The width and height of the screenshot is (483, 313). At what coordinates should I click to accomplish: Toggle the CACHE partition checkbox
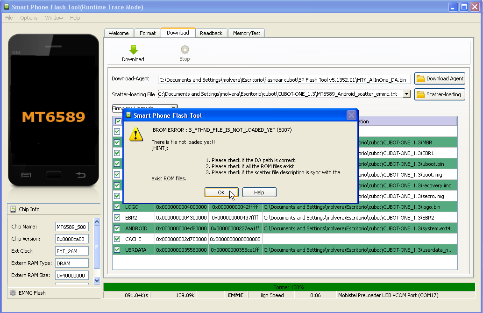[117, 239]
